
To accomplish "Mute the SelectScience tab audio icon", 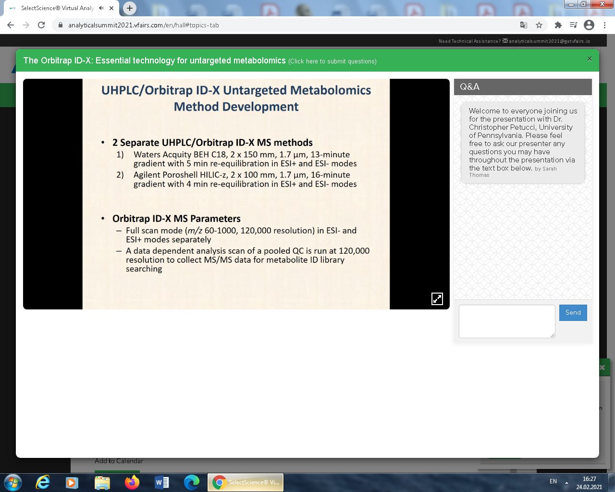I will click(x=101, y=8).
